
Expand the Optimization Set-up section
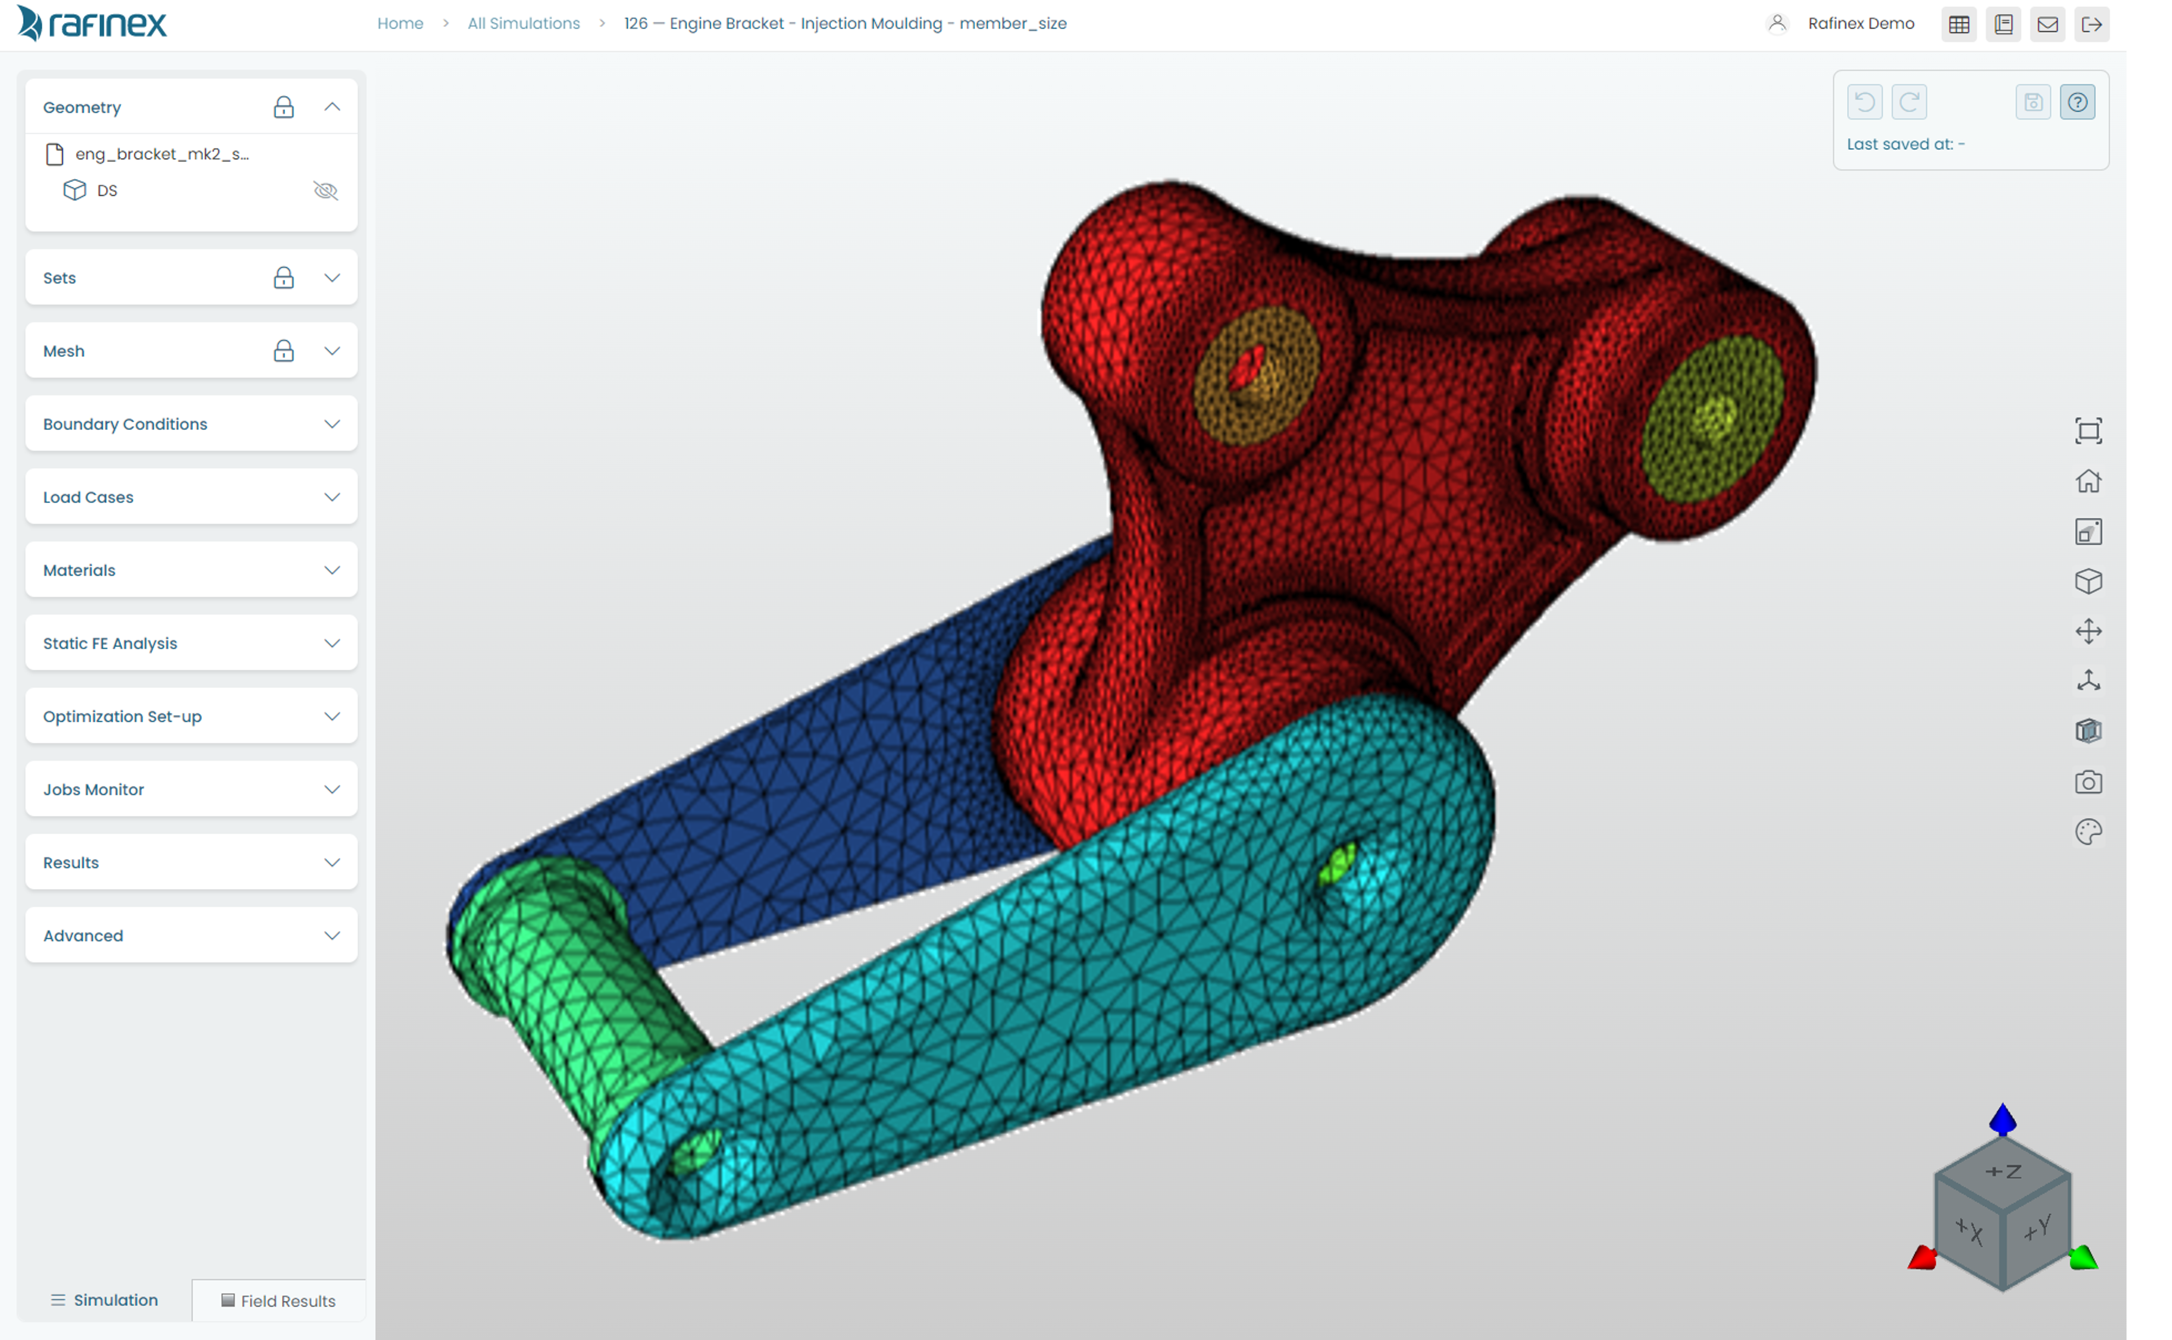pyautogui.click(x=331, y=716)
